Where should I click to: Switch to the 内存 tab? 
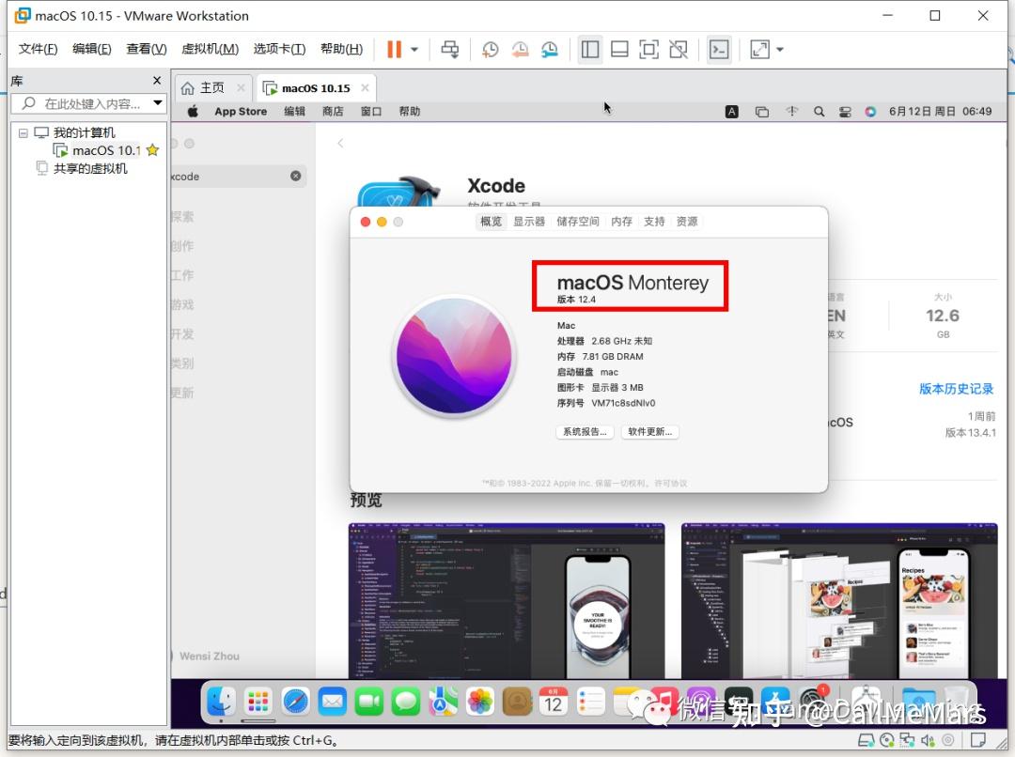[621, 222]
